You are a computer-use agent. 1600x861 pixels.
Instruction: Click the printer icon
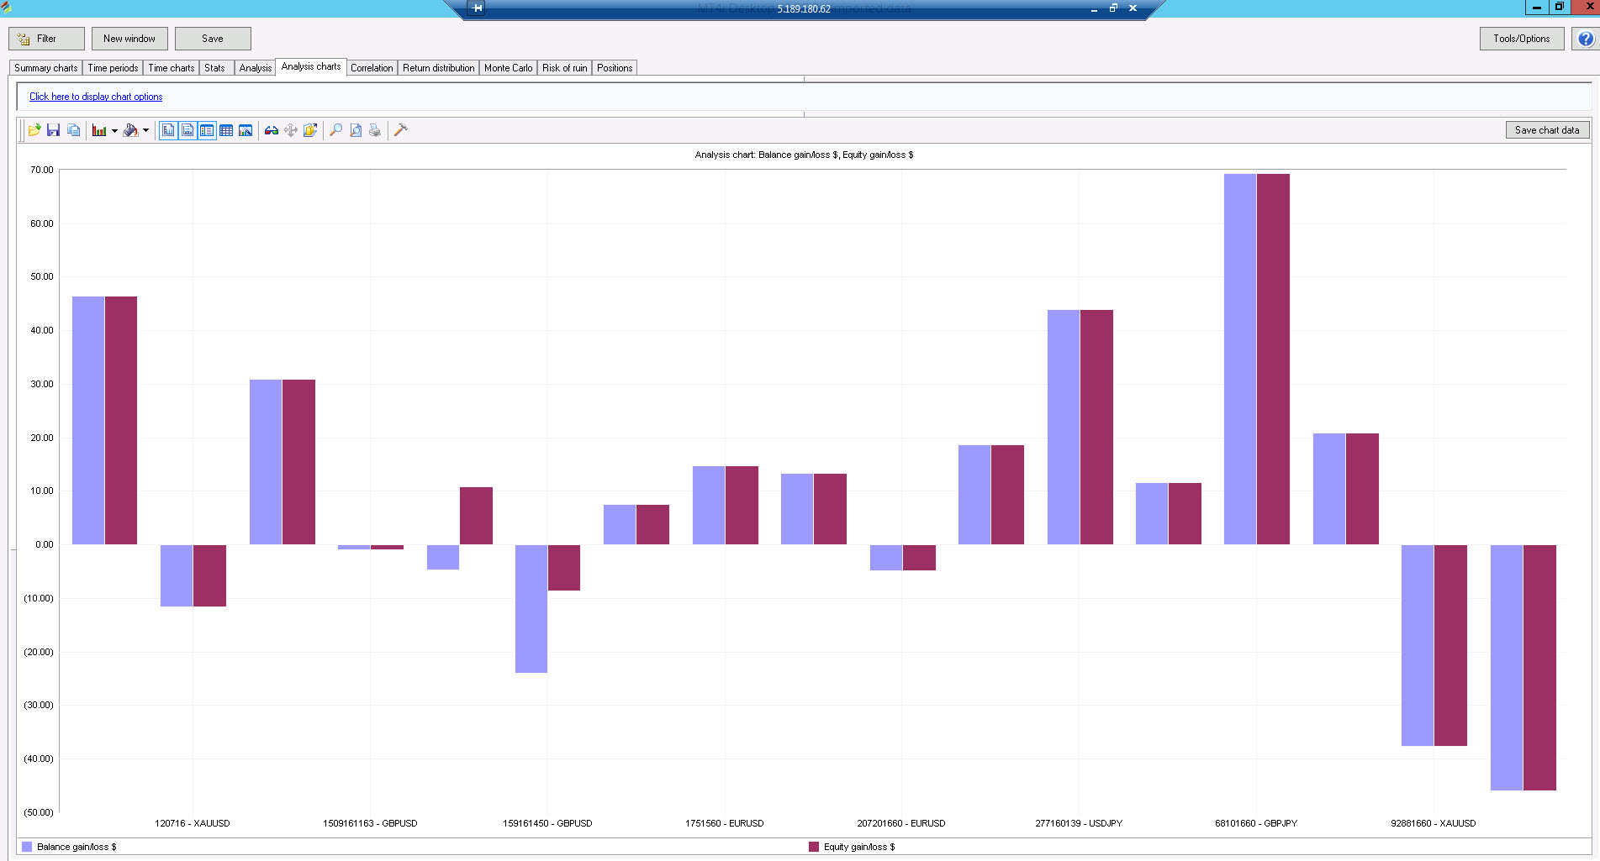375,130
